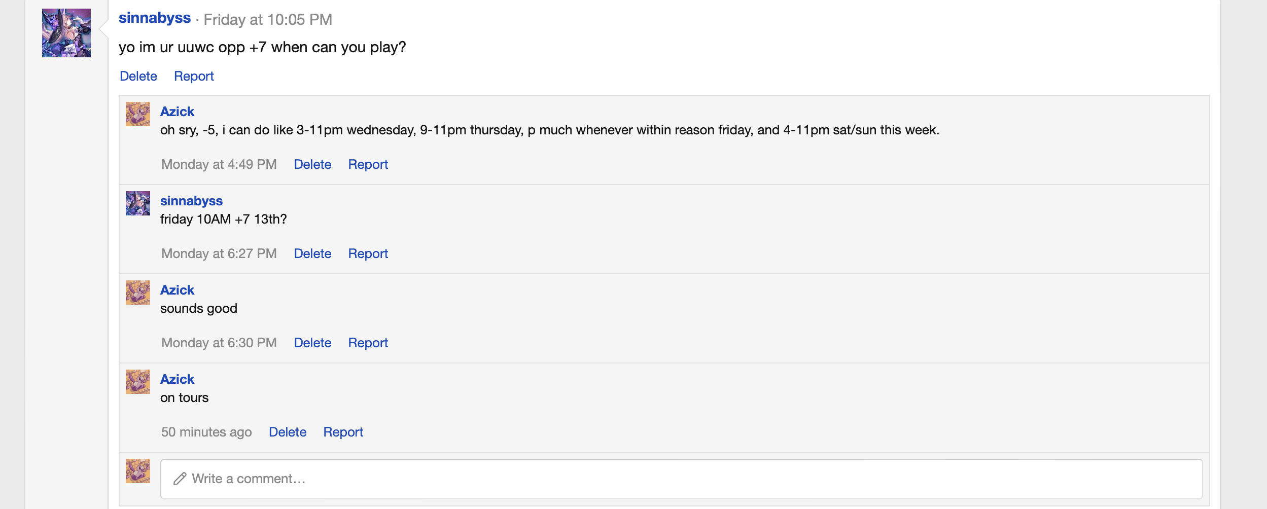Click Azick's avatar beside 'on tours'

pos(138,382)
